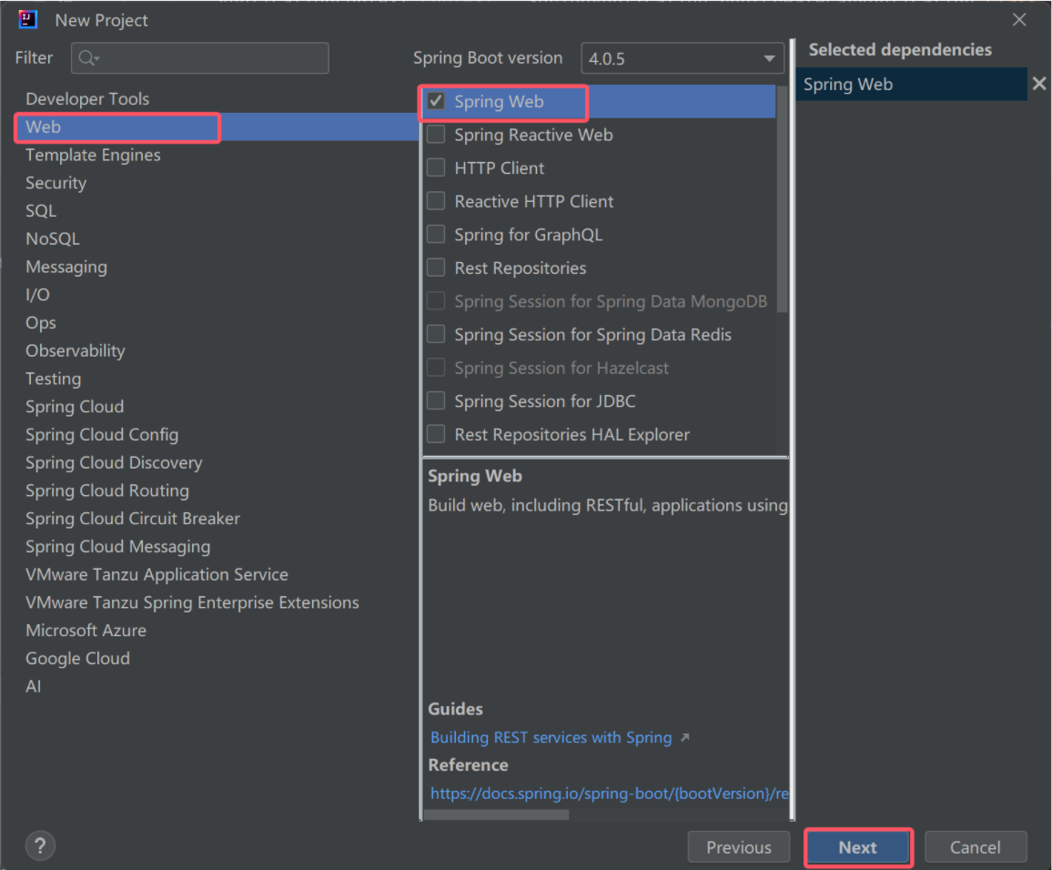Enable Spring for GraphQL dependency
The width and height of the screenshot is (1052, 870).
coord(436,235)
